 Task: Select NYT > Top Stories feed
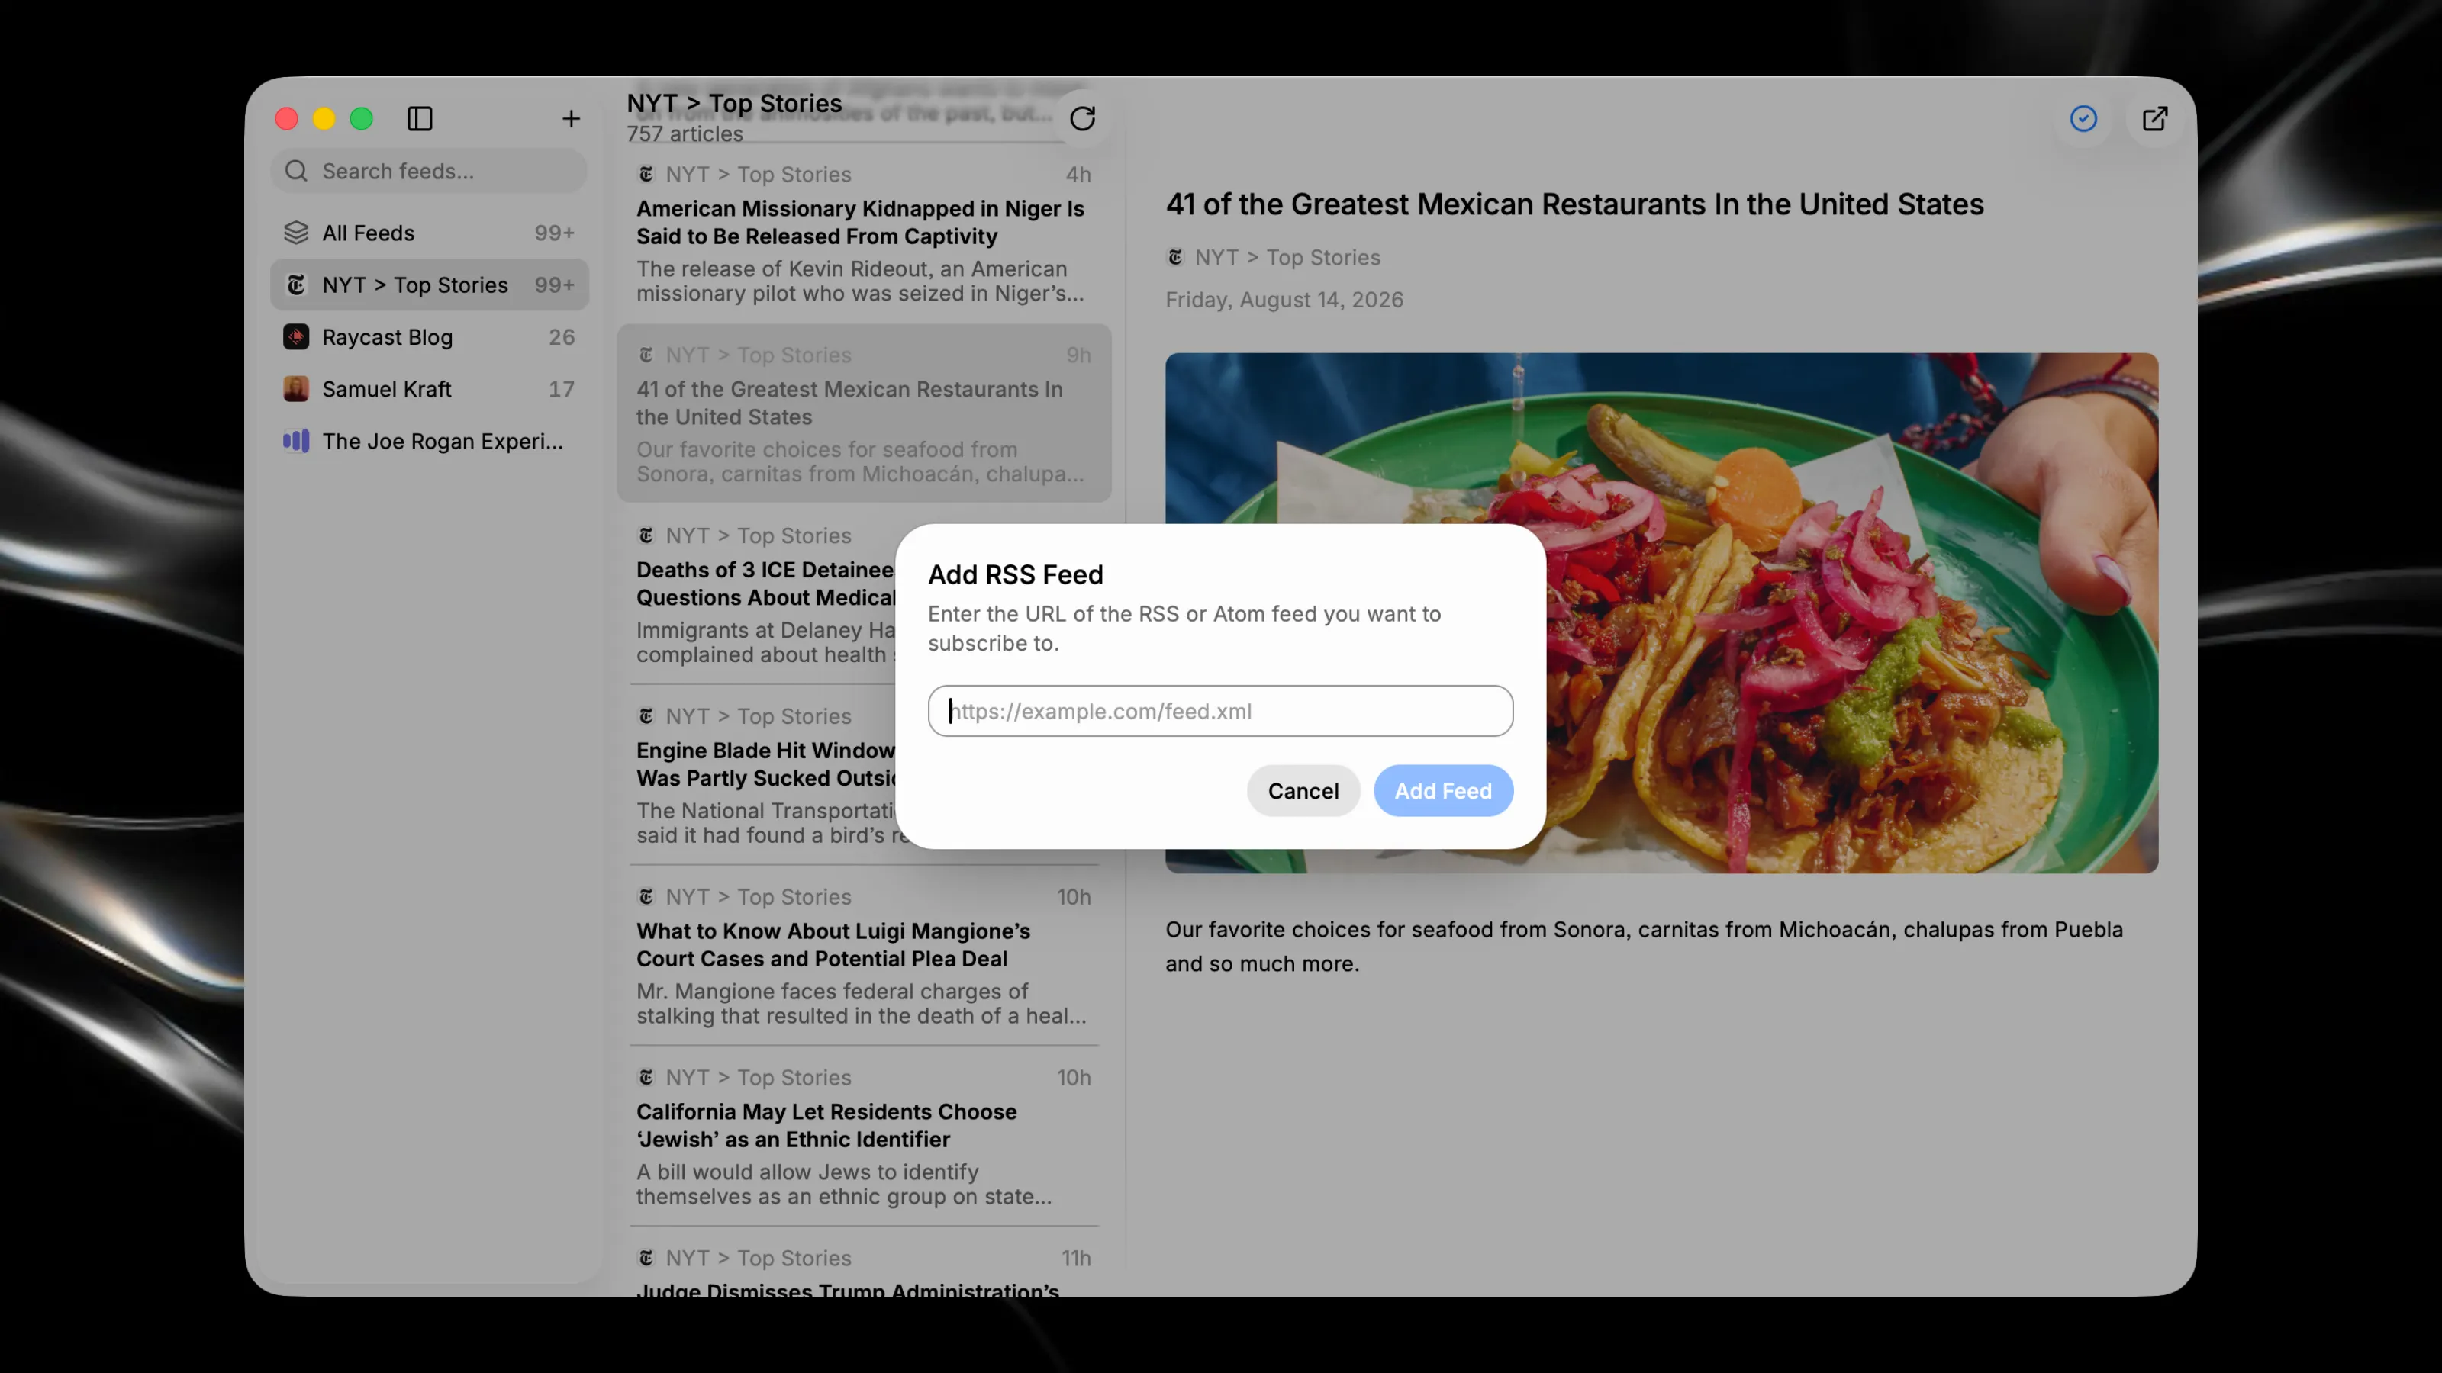(x=430, y=285)
